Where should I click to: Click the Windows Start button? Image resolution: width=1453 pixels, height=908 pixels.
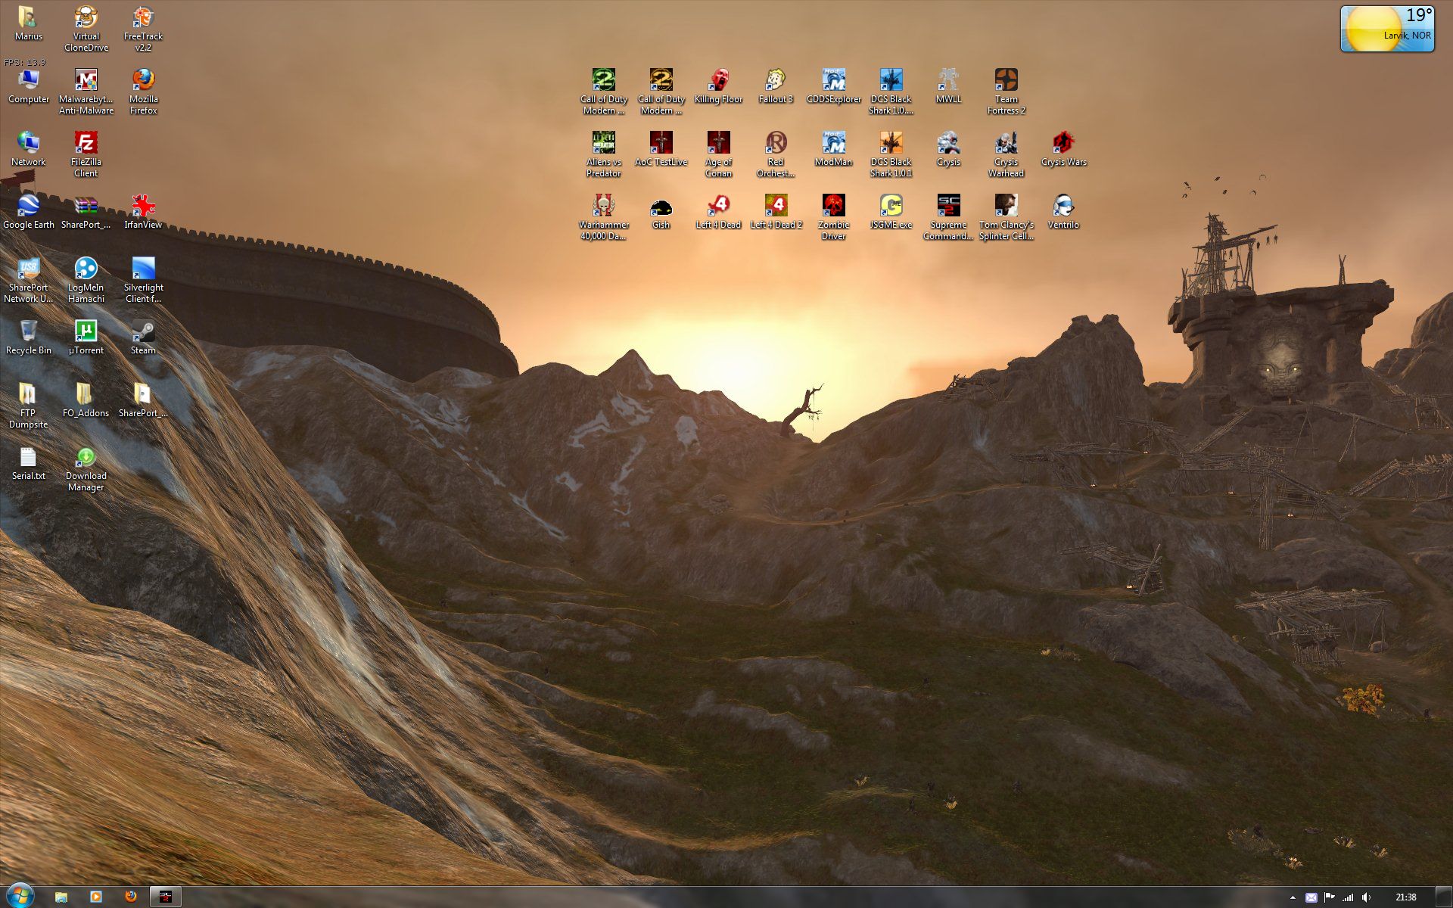[x=20, y=896]
